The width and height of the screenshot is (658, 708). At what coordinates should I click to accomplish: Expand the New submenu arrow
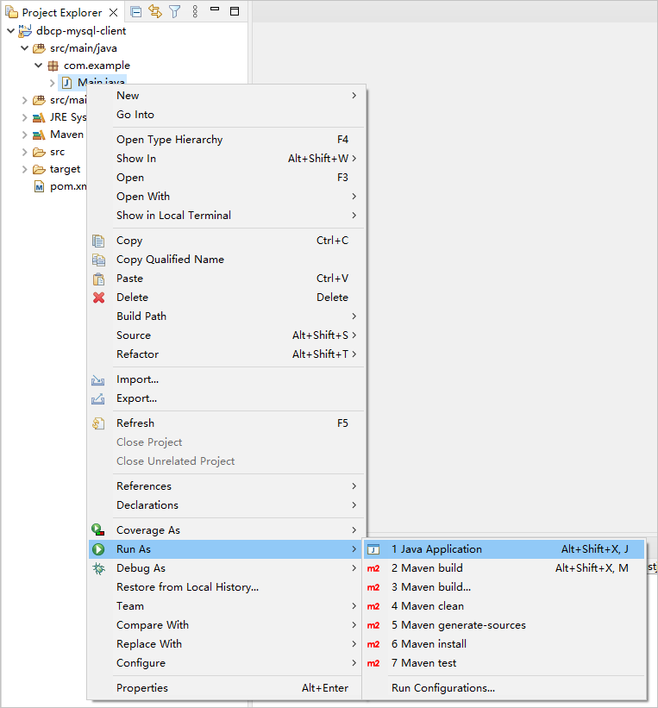[354, 96]
